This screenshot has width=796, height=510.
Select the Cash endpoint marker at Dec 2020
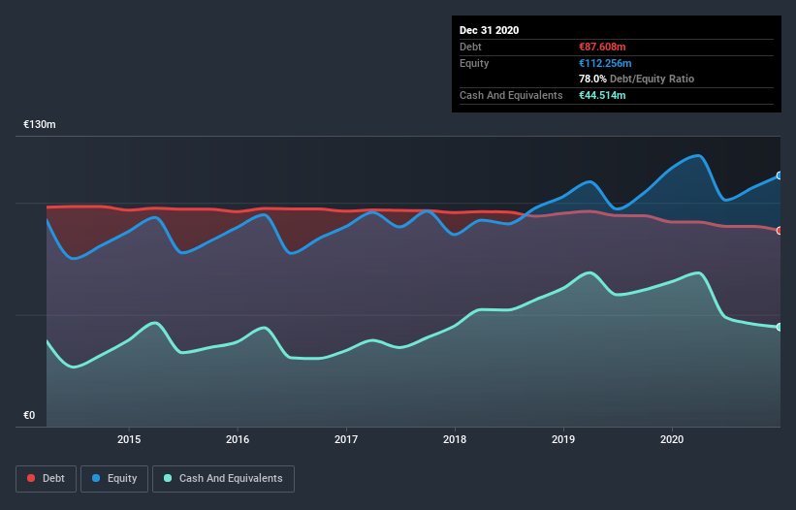(x=780, y=327)
